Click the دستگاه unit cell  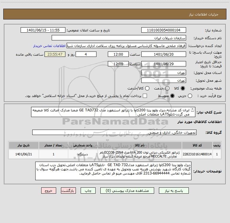coord(83,154)
